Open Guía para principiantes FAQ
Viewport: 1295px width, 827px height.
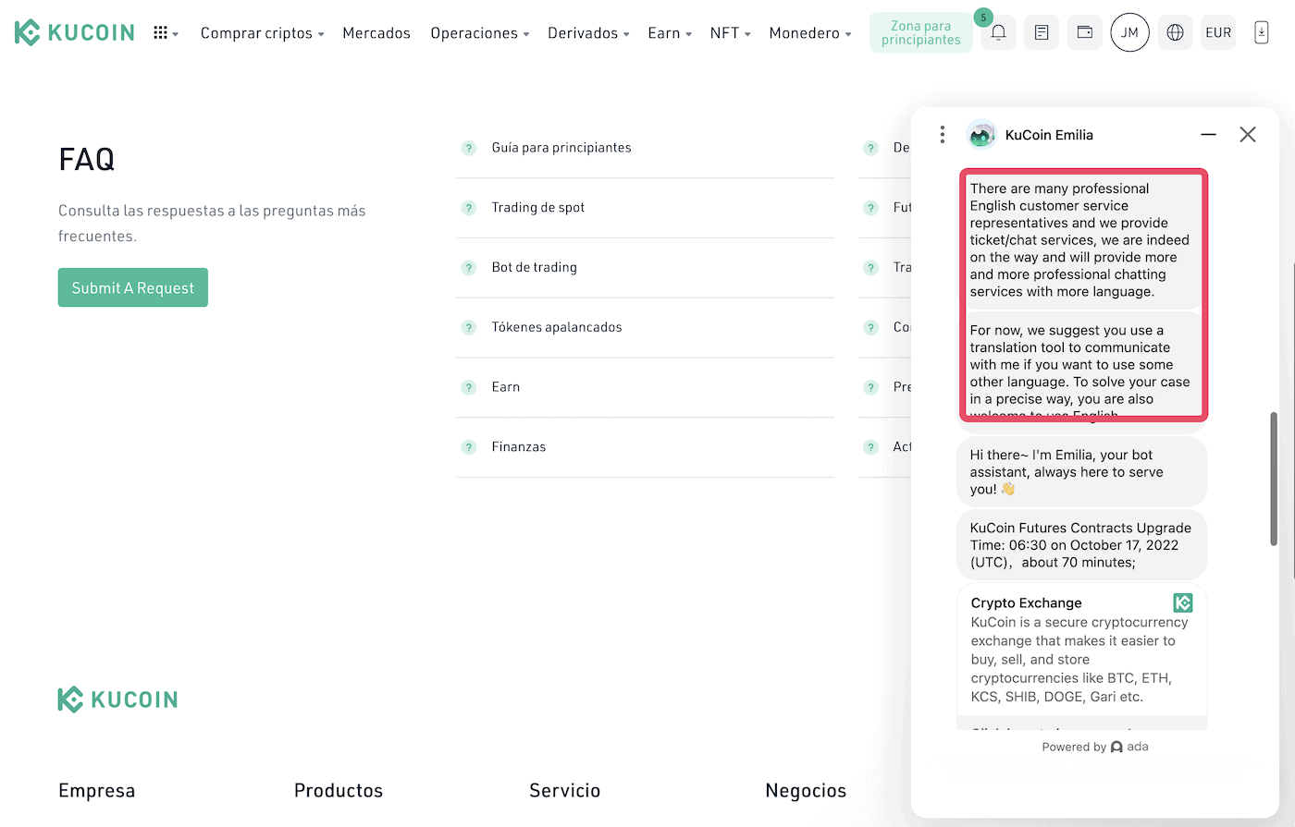click(x=561, y=148)
